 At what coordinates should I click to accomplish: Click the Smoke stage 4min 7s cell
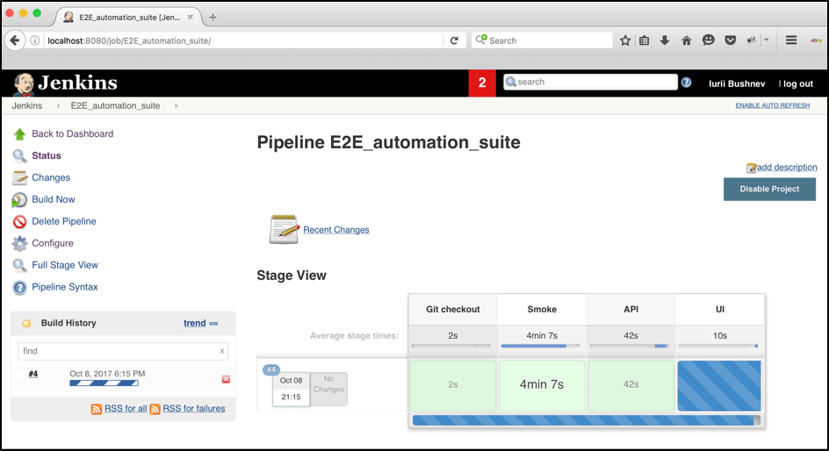541,385
